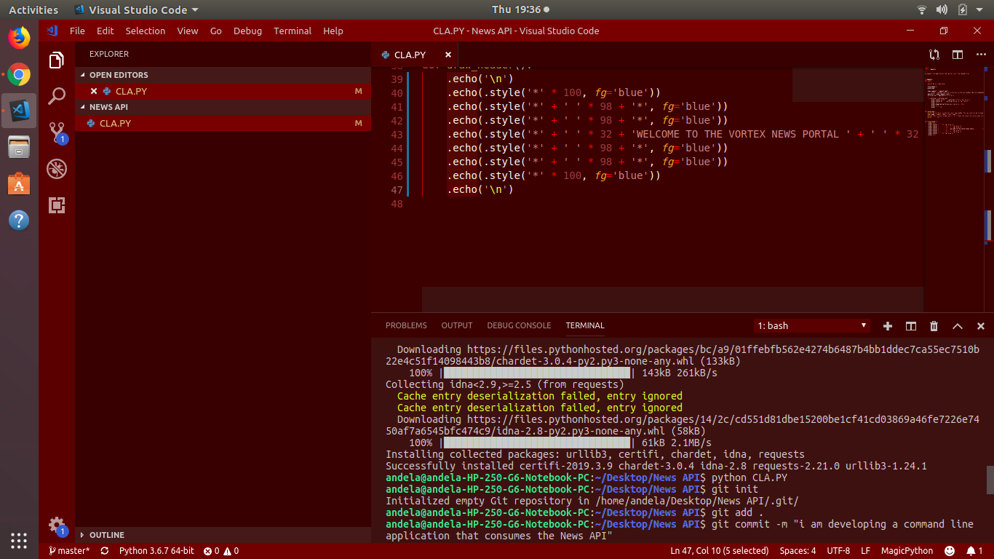Image resolution: width=994 pixels, height=559 pixels.
Task: Change end of line sequence LF
Action: click(866, 551)
